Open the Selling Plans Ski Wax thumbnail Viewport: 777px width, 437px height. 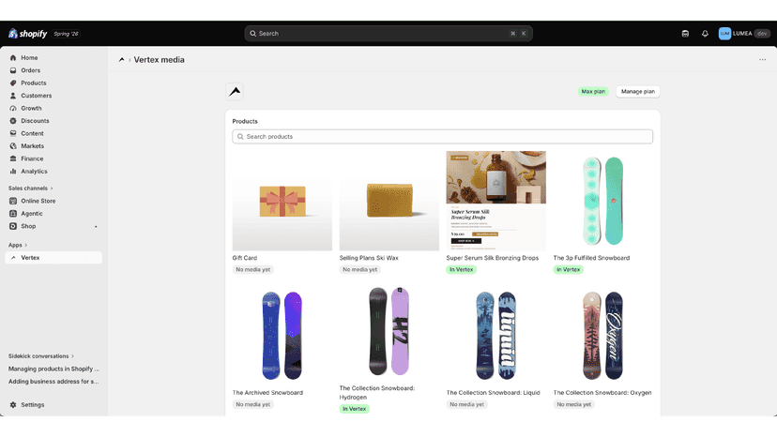[x=389, y=201]
